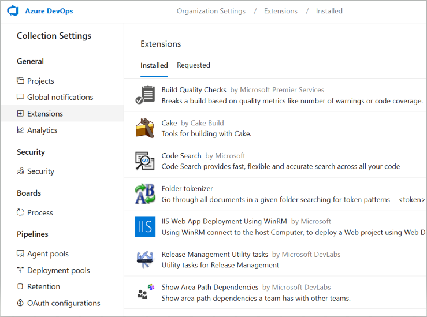Viewport: 427px width, 317px height.
Task: Click the Projects folder icon
Action: [20, 80]
